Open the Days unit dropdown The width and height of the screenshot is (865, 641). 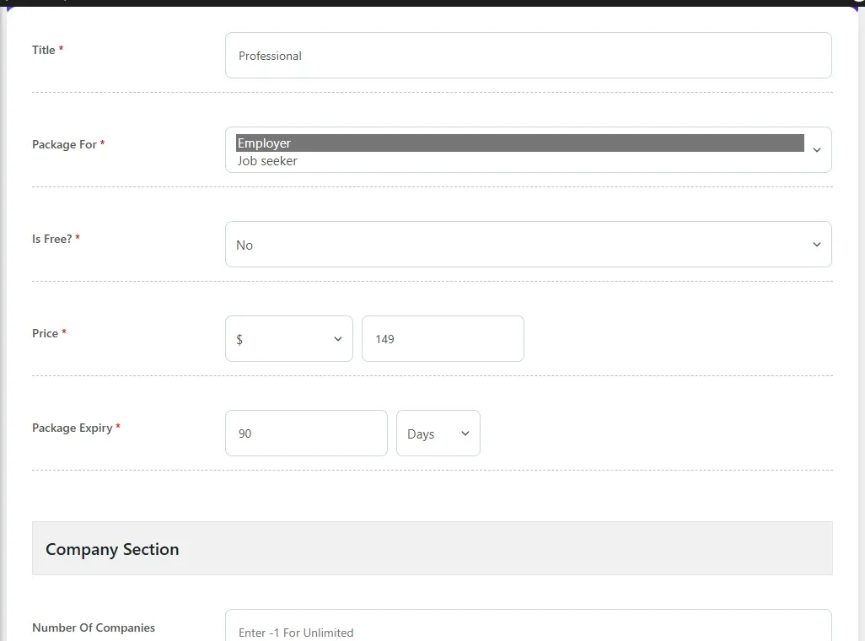click(x=438, y=434)
